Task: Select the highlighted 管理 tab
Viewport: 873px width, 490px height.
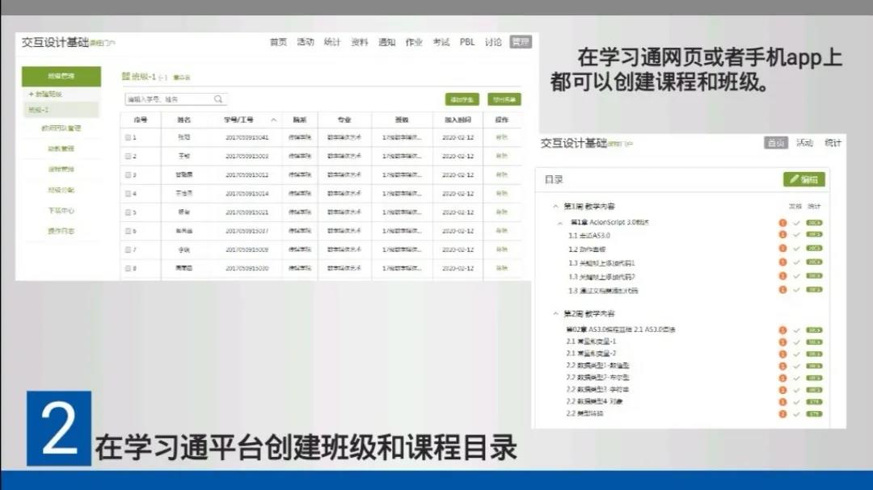Action: click(x=521, y=42)
